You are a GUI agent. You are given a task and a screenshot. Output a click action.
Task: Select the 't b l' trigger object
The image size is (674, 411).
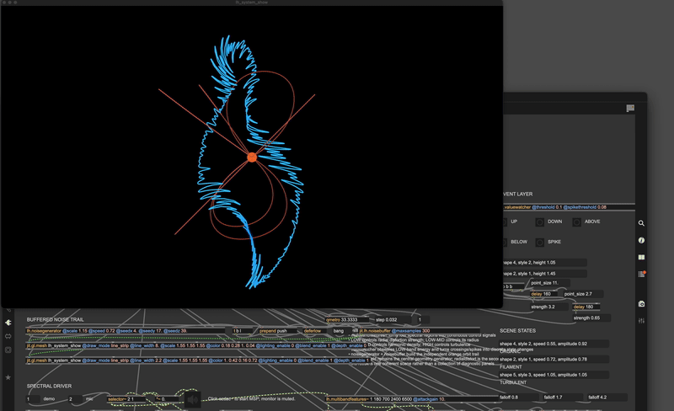[x=242, y=331]
